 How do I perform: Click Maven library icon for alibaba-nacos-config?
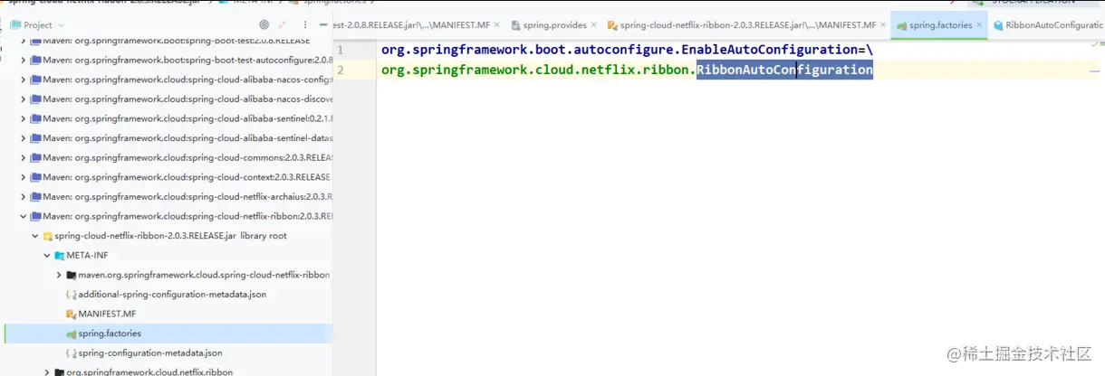pos(36,80)
